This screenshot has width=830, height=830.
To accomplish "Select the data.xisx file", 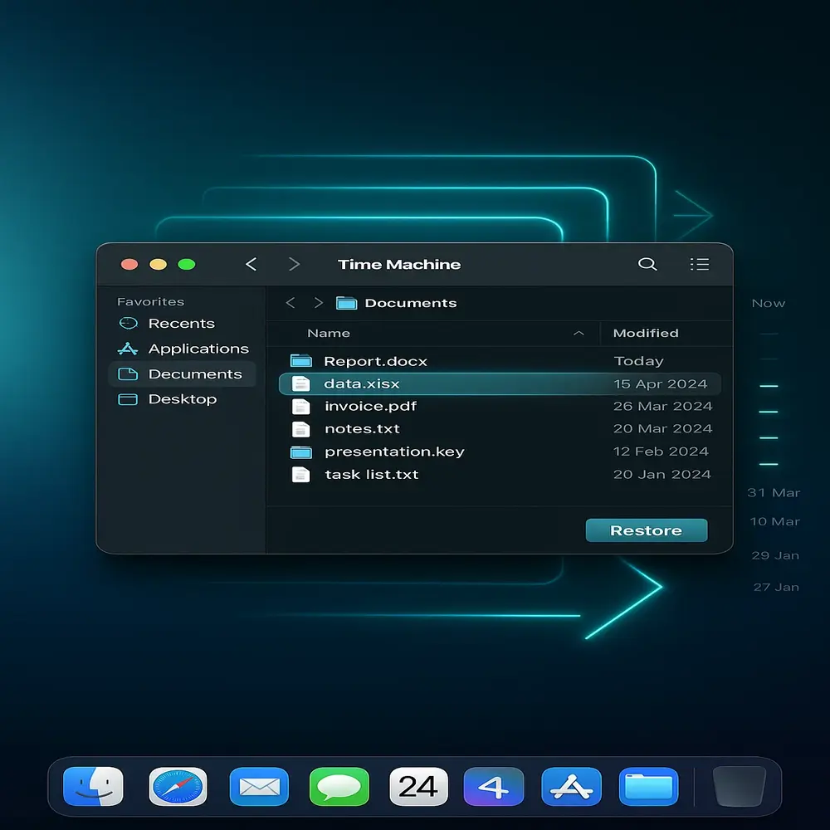I will (500, 383).
